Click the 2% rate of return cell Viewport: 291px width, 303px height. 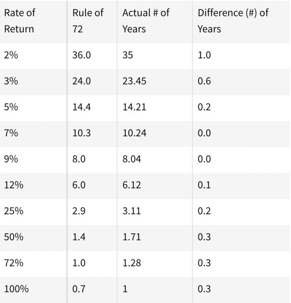(11, 55)
